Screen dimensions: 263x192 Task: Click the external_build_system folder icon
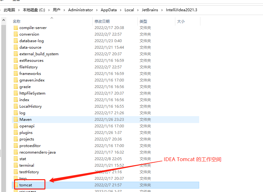(16, 54)
